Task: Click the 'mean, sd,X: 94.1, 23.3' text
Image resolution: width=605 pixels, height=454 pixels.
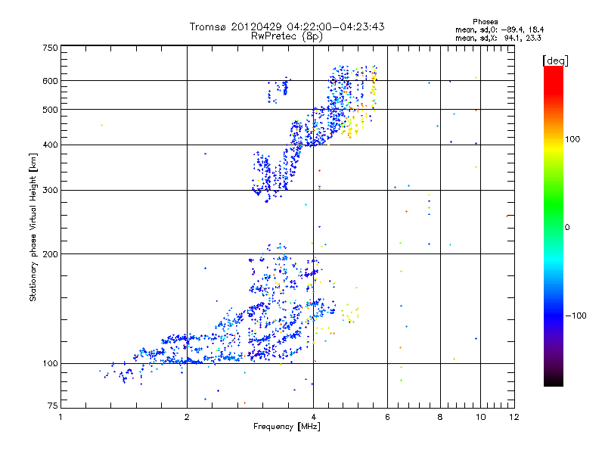Action: 498,38
